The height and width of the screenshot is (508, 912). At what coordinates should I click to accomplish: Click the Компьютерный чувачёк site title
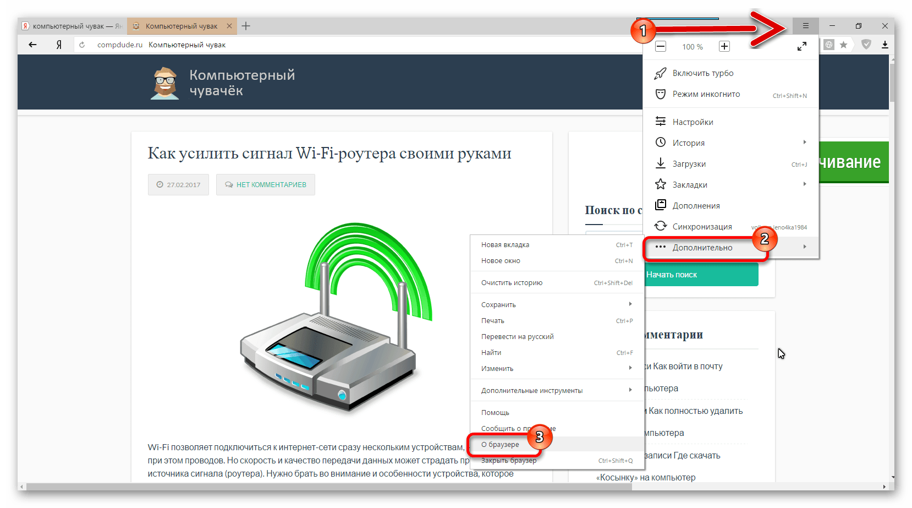pos(242,83)
